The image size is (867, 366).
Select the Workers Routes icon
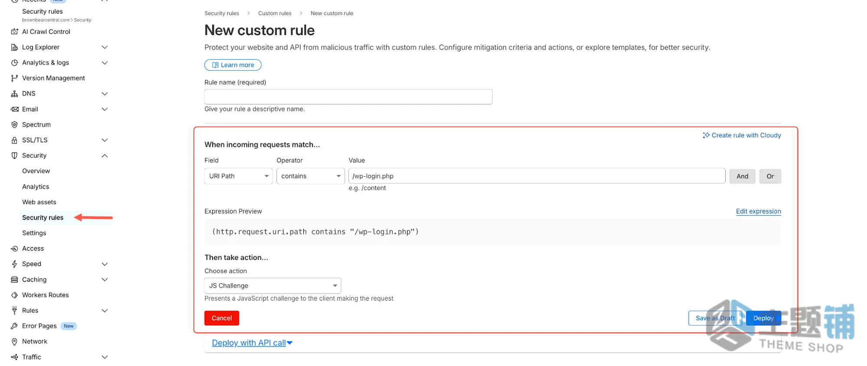(14, 295)
